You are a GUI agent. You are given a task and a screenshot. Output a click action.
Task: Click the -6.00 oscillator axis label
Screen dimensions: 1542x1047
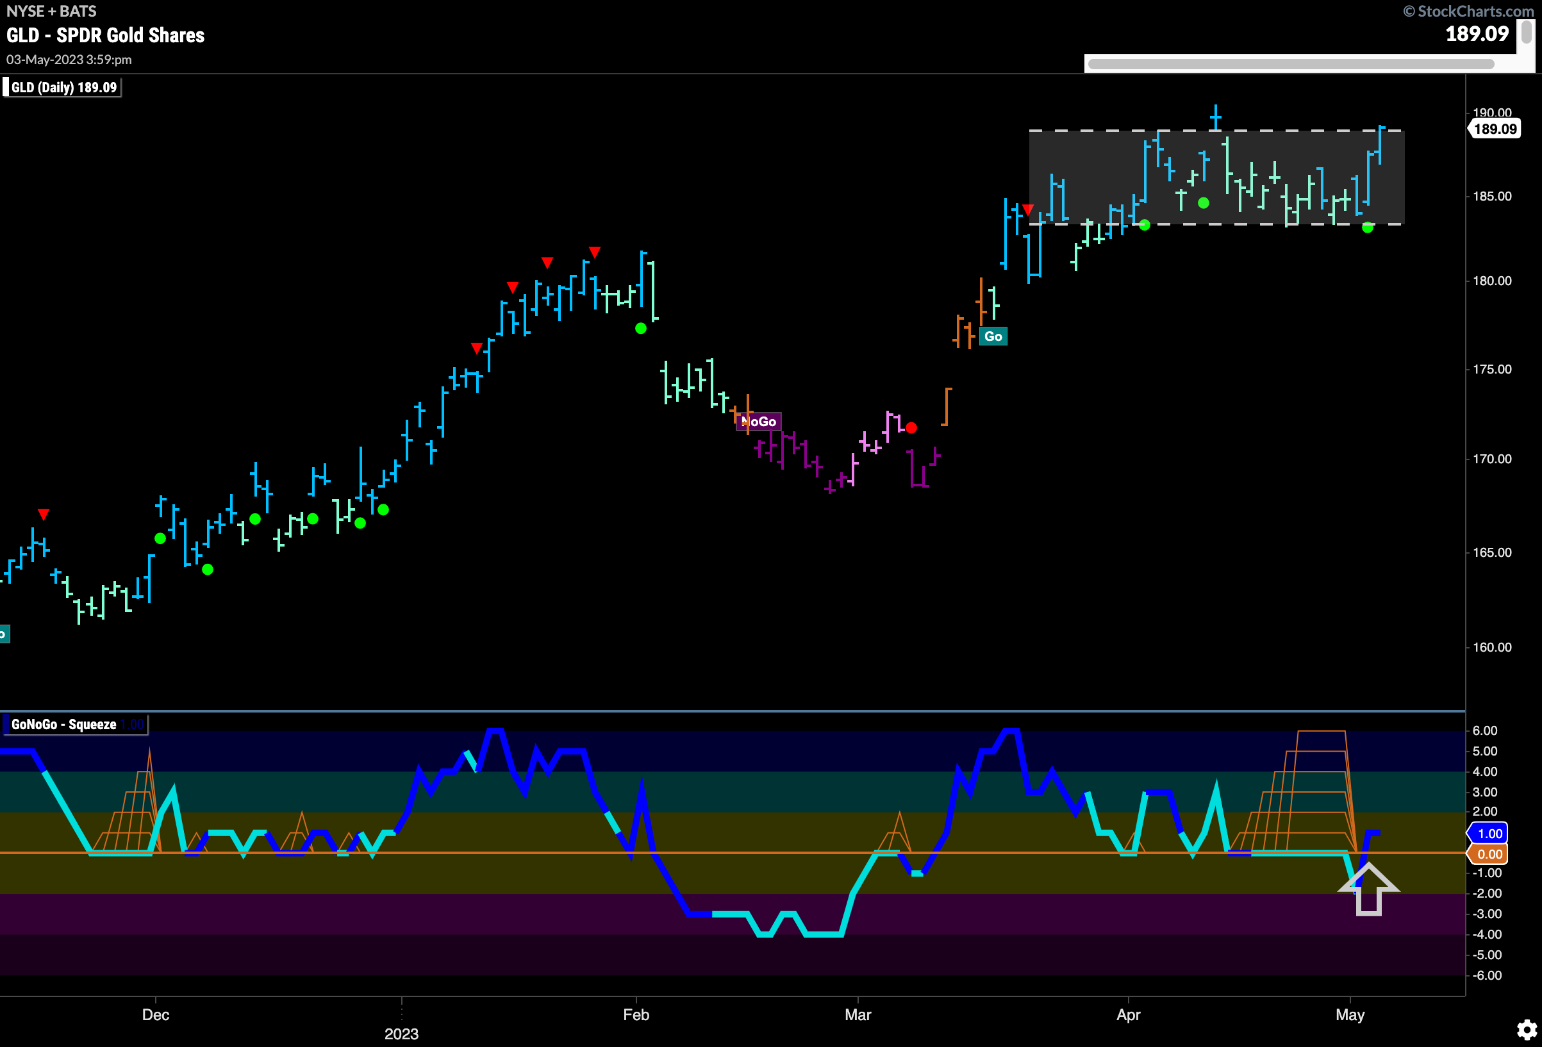click(1486, 975)
